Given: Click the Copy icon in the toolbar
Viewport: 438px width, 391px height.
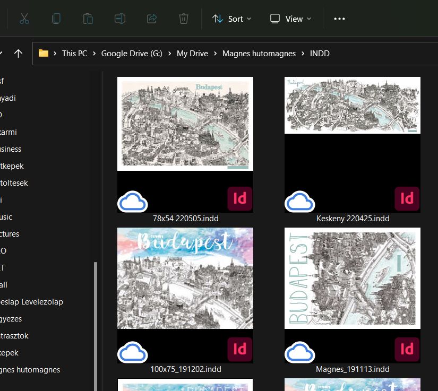Looking at the screenshot, I should pos(56,18).
